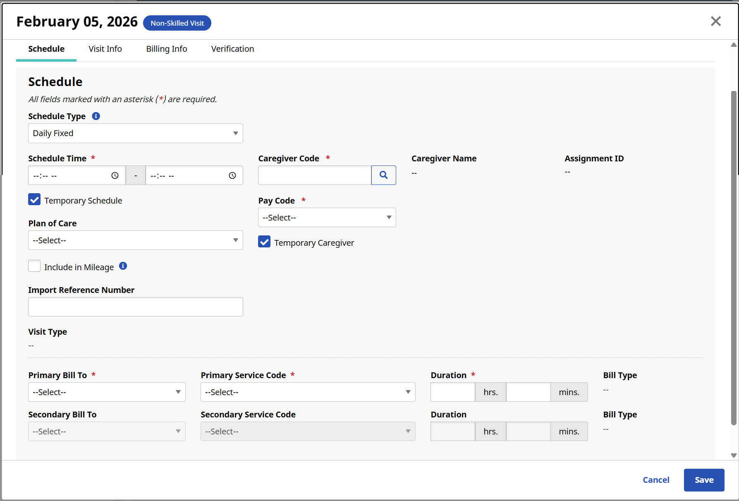Screen dimensions: 739x501
Task: Open the start time clock picker
Action: coord(115,175)
